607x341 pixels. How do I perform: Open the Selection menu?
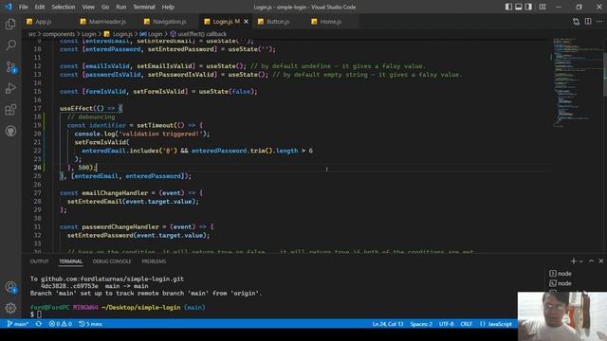pos(64,7)
